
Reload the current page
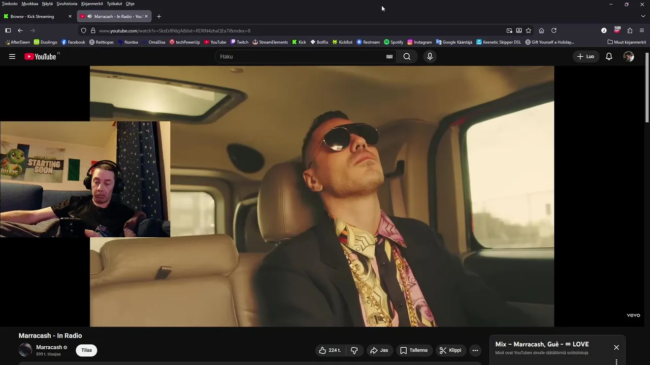pyautogui.click(x=554, y=30)
